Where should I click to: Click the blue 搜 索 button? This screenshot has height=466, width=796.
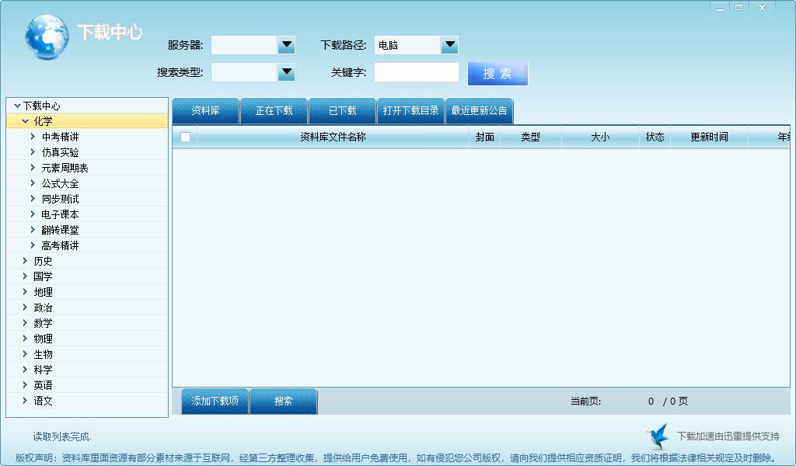click(x=497, y=74)
